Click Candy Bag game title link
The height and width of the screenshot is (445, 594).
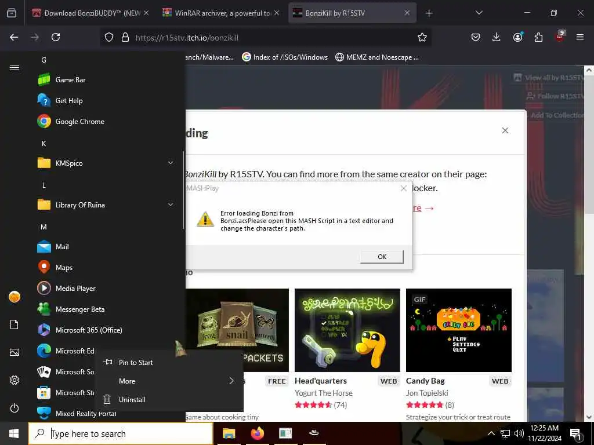coord(425,381)
